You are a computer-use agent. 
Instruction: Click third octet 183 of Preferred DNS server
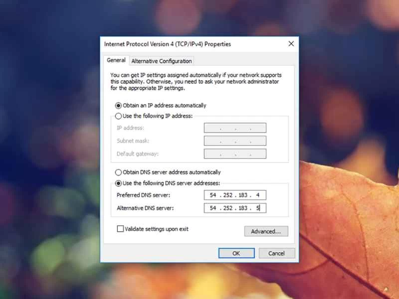[243, 195]
